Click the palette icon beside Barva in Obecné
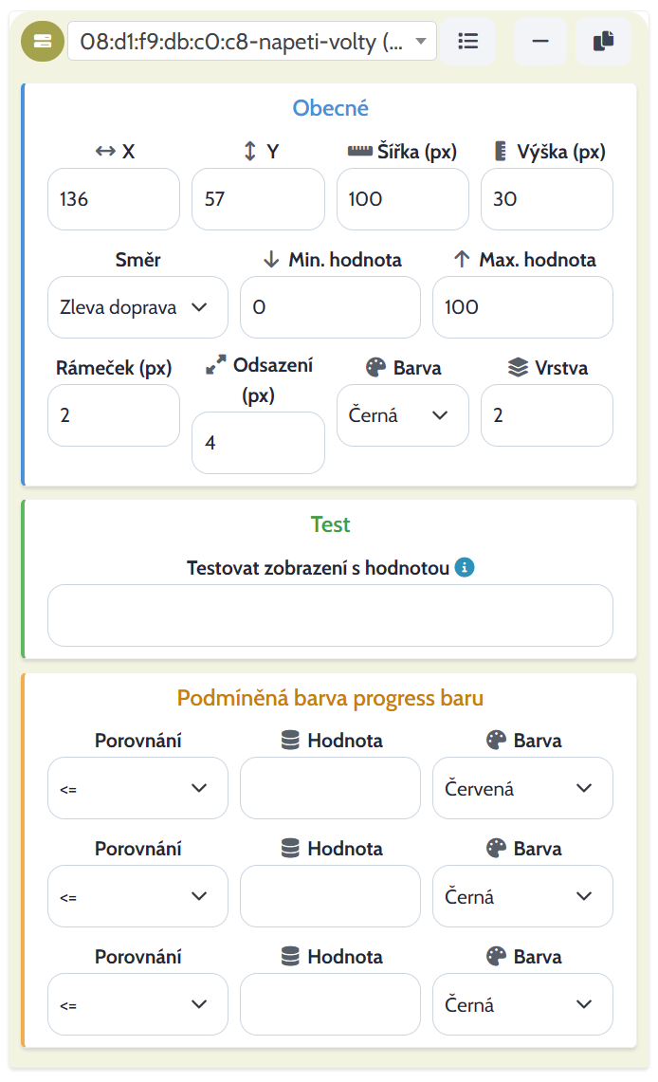The height and width of the screenshot is (1082, 658). (x=375, y=367)
